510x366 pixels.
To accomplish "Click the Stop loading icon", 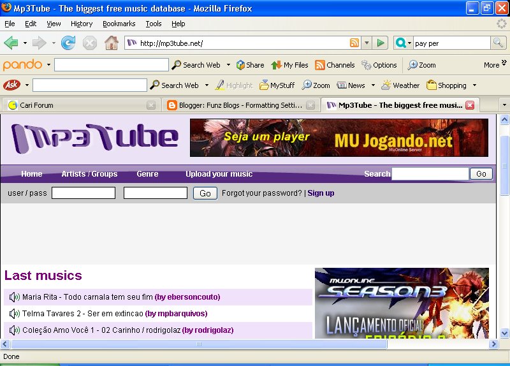I will point(89,43).
